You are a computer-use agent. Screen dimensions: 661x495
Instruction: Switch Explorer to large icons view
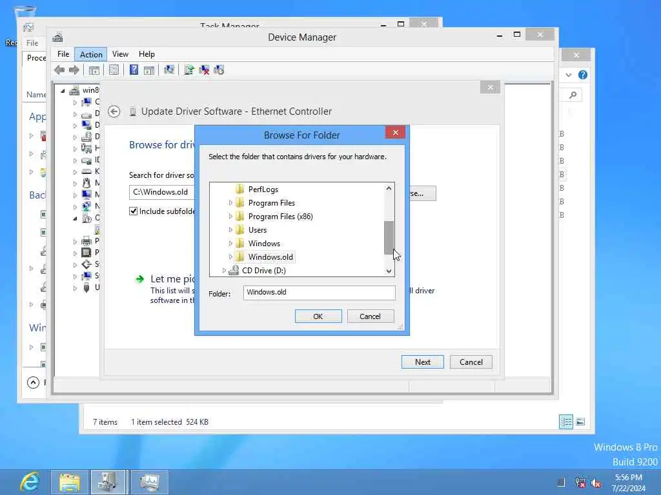click(x=580, y=422)
